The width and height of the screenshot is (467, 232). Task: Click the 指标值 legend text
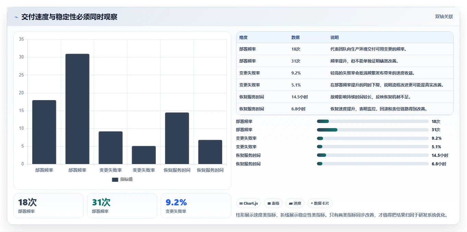126,179
